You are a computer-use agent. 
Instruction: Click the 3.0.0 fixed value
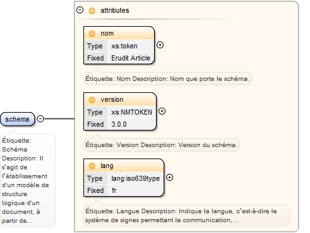119,124
